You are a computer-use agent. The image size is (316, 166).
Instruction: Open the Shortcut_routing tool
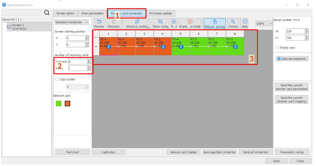(x=137, y=24)
